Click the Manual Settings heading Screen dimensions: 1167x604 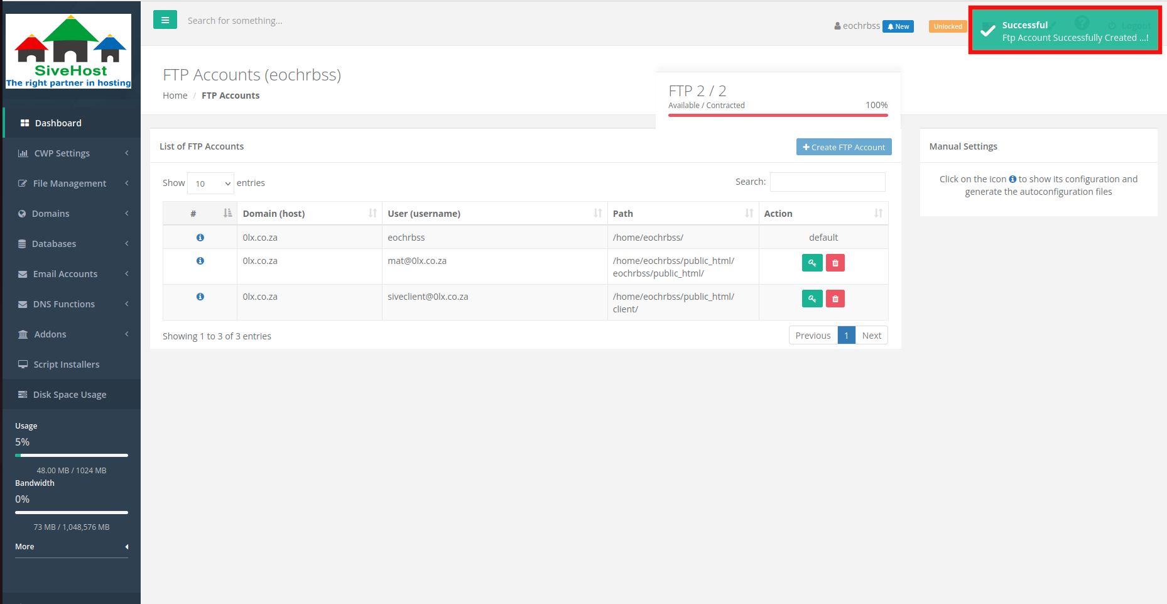963,146
